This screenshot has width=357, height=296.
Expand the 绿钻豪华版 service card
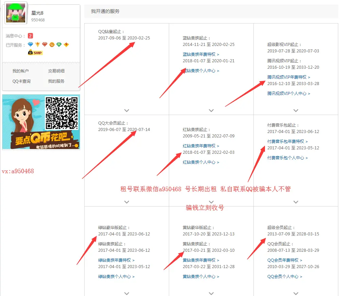(x=127, y=293)
